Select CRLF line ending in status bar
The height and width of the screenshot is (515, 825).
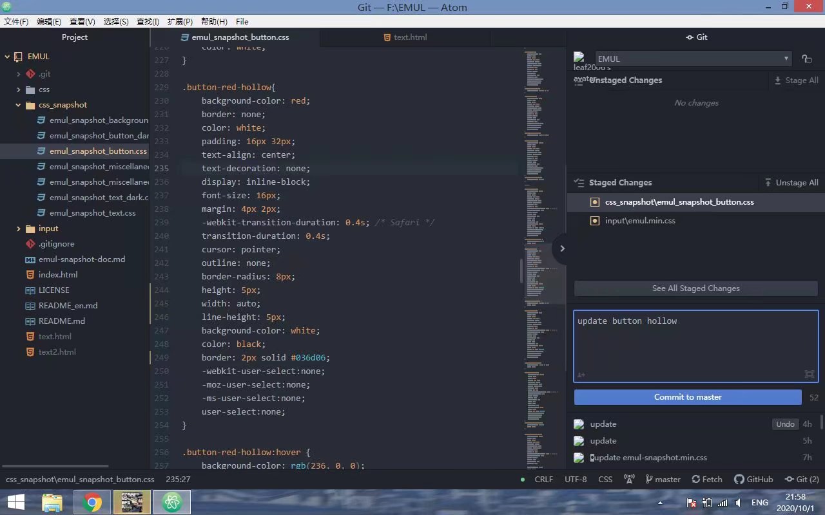coord(543,479)
